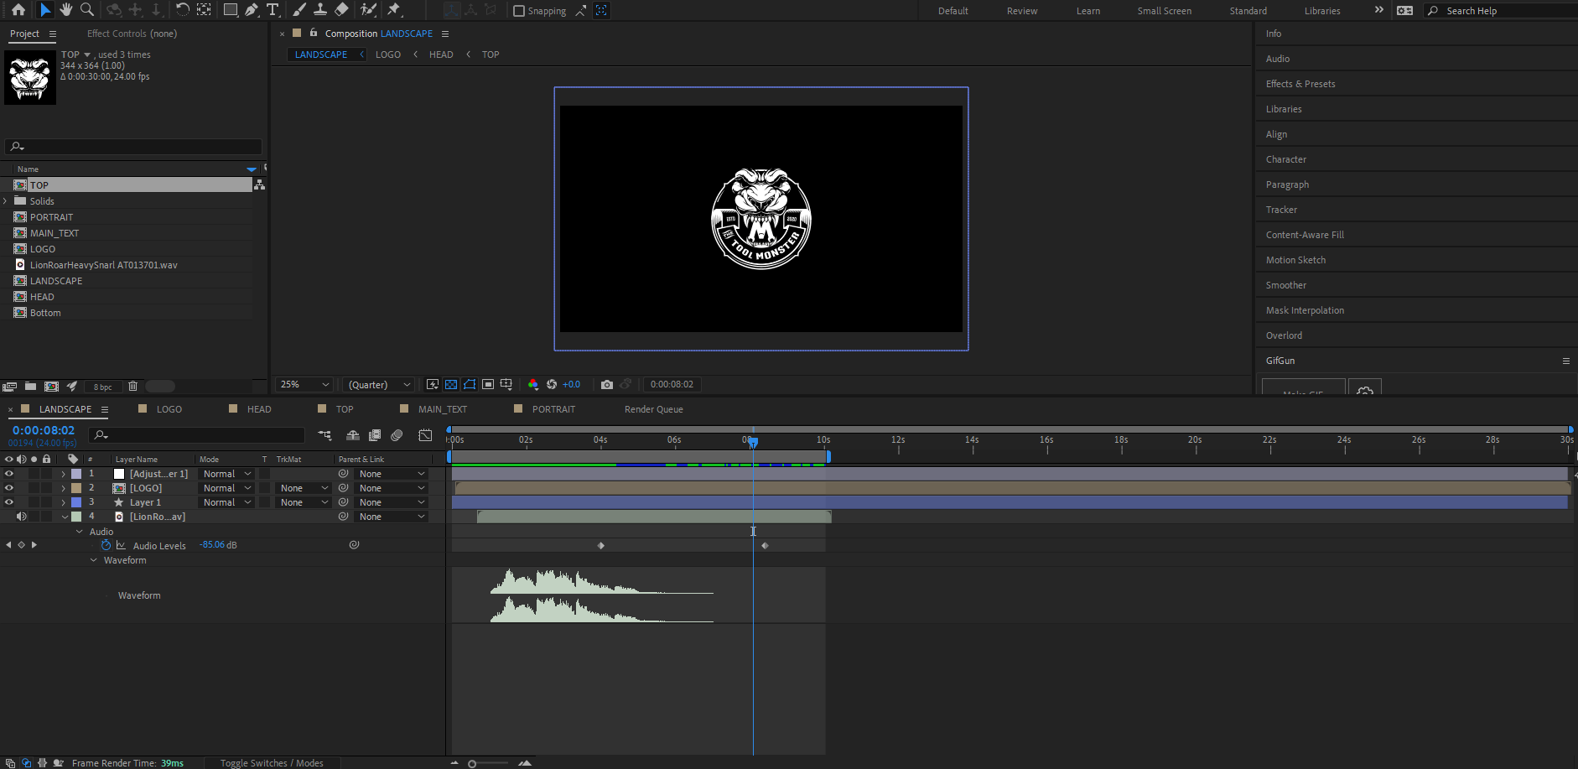Toggle Audio Levels stopwatch keyframing

pyautogui.click(x=106, y=545)
